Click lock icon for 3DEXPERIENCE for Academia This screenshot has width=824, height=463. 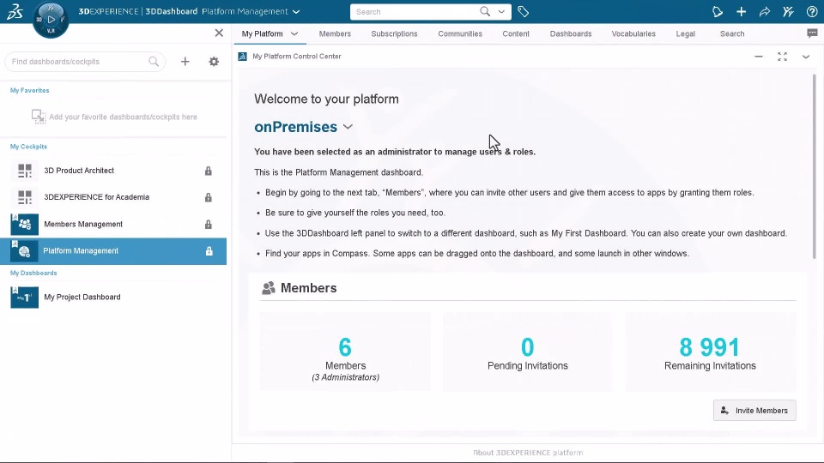coord(209,197)
